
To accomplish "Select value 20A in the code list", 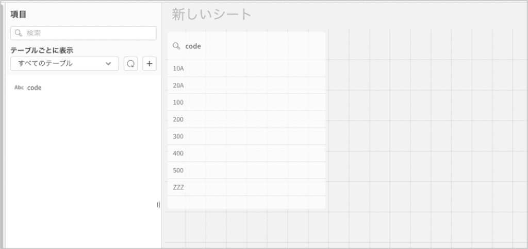I will click(179, 85).
